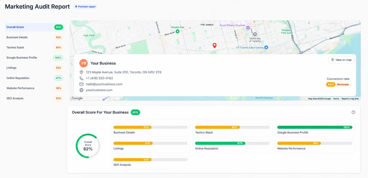This screenshot has height=178, width=368.
Task: Click the Google logo on map
Action: [77, 98]
